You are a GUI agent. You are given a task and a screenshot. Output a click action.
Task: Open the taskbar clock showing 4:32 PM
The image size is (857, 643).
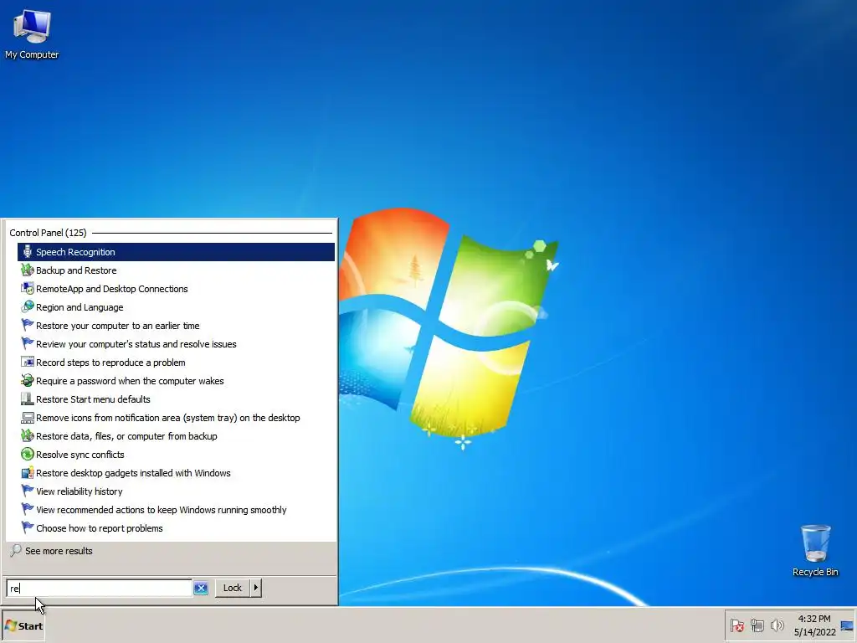814,625
